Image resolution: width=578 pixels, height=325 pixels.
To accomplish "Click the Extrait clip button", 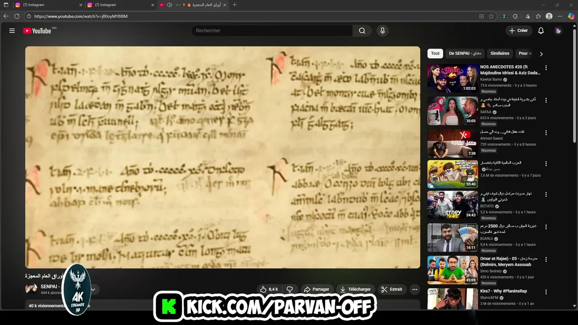I will [x=392, y=289].
